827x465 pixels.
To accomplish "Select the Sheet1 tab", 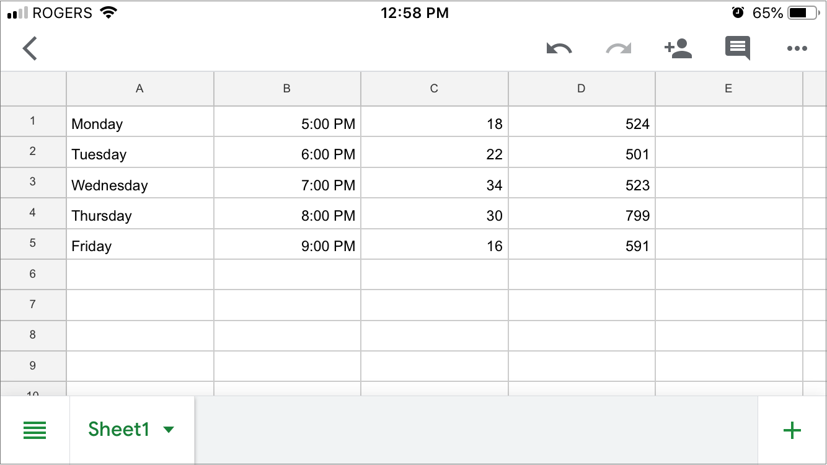I will tap(119, 430).
